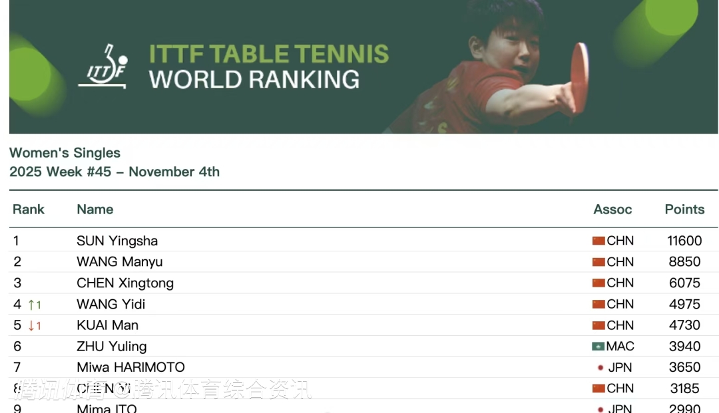Open SUN Yingsha player name
This screenshot has width=719, height=413.
(117, 241)
